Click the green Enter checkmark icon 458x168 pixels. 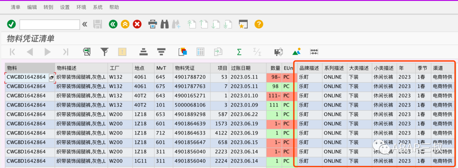pyautogui.click(x=11, y=24)
